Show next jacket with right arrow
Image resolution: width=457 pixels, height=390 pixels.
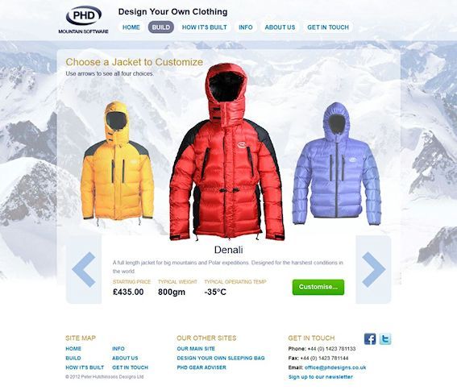(x=373, y=270)
